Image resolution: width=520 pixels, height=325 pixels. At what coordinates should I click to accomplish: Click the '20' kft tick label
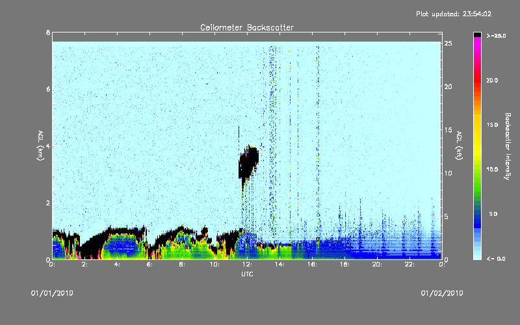point(448,86)
